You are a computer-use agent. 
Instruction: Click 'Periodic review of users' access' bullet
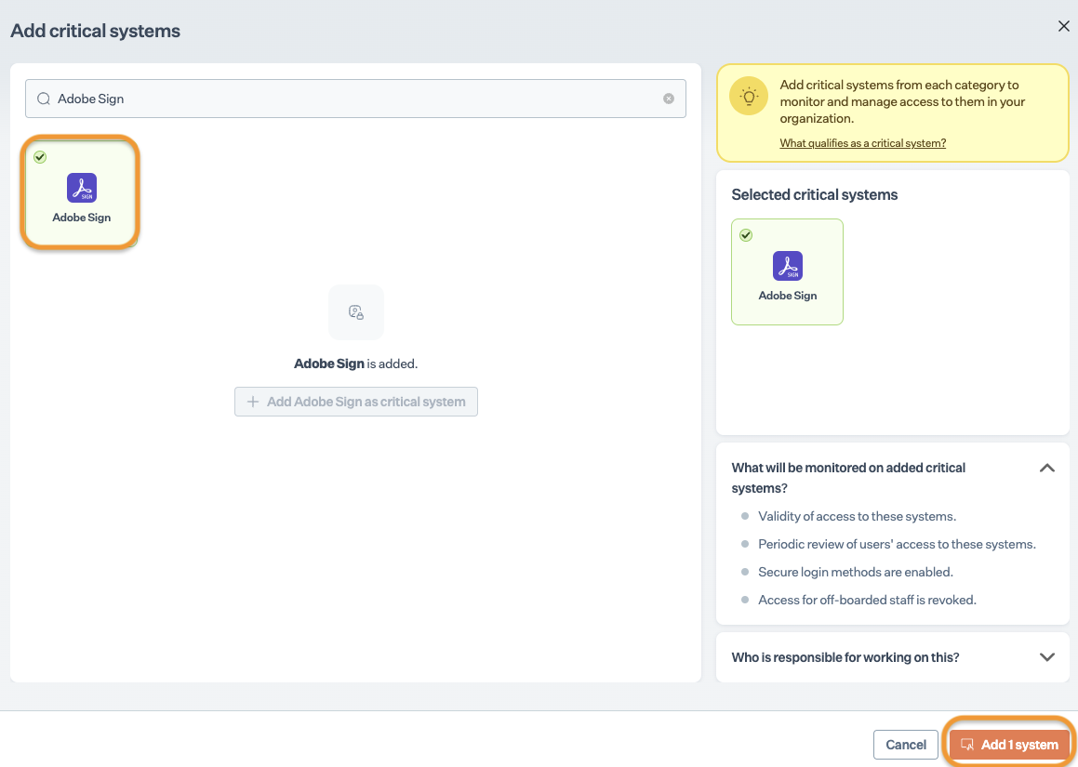[898, 544]
